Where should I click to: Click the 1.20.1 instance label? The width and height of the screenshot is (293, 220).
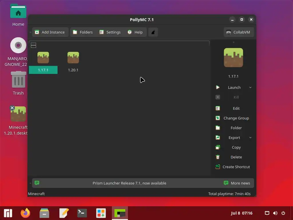pyautogui.click(x=73, y=70)
